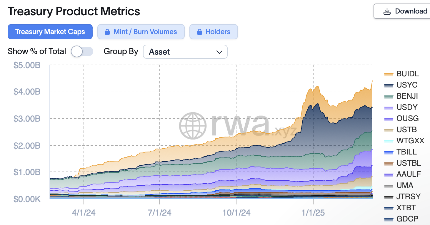Click the $3.00B y-axis label
The width and height of the screenshot is (430, 225).
click(x=27, y=119)
